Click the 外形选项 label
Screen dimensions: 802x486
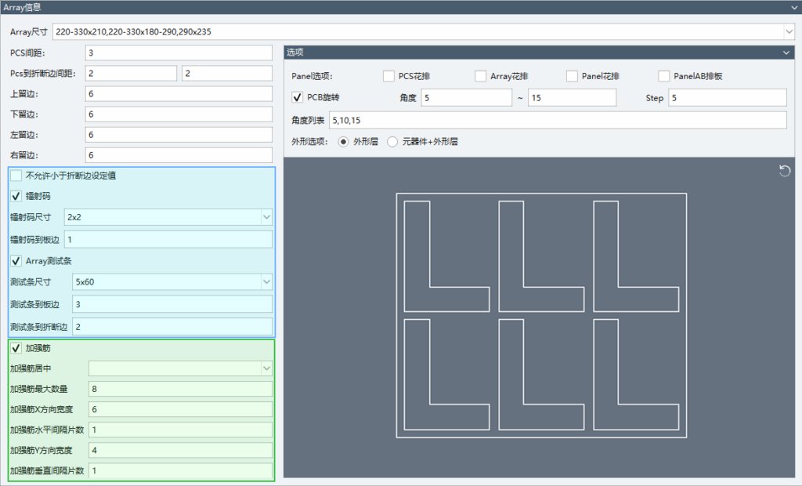pos(309,142)
